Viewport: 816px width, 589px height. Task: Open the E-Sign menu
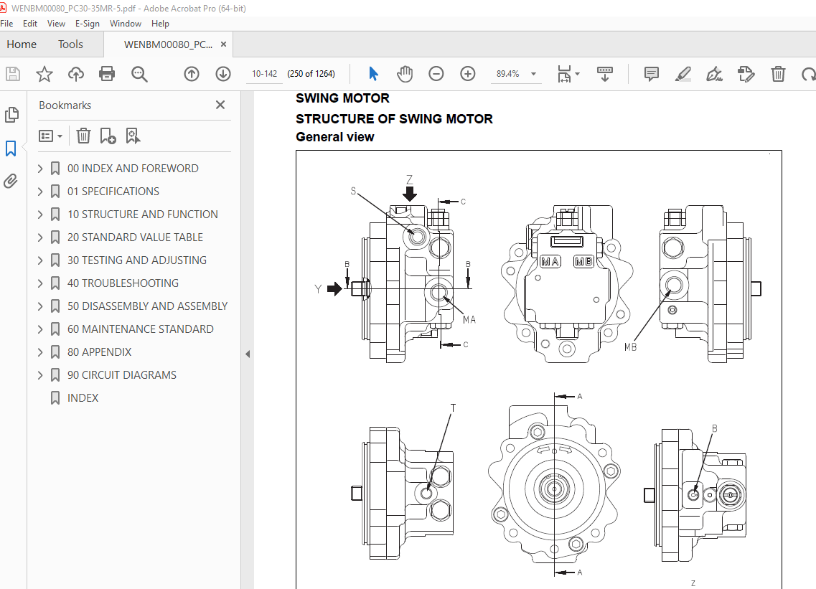[x=88, y=24]
